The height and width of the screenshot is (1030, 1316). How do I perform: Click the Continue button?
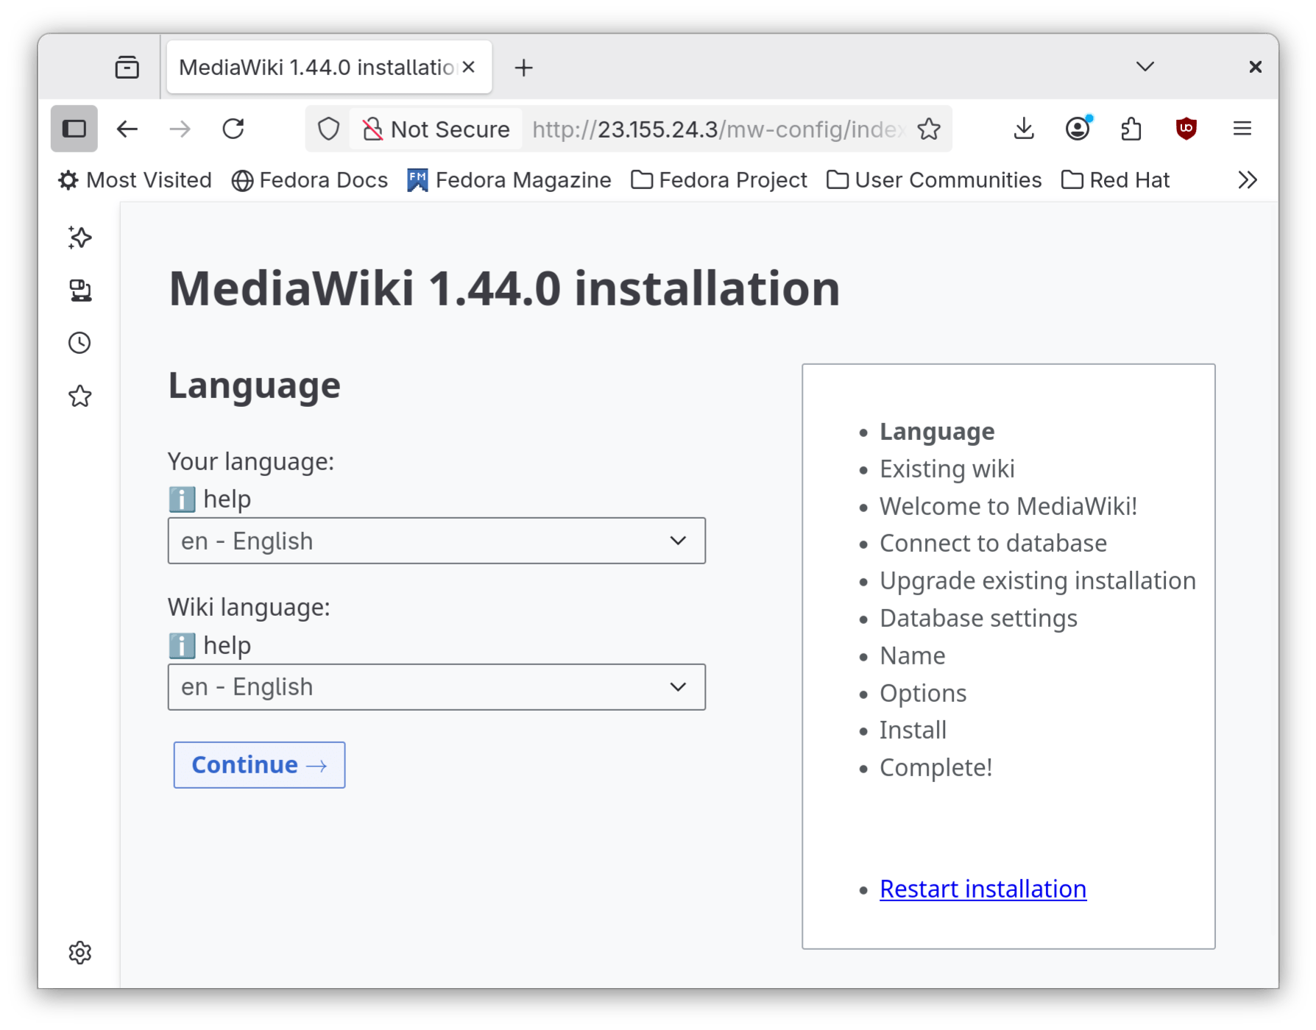click(x=259, y=765)
